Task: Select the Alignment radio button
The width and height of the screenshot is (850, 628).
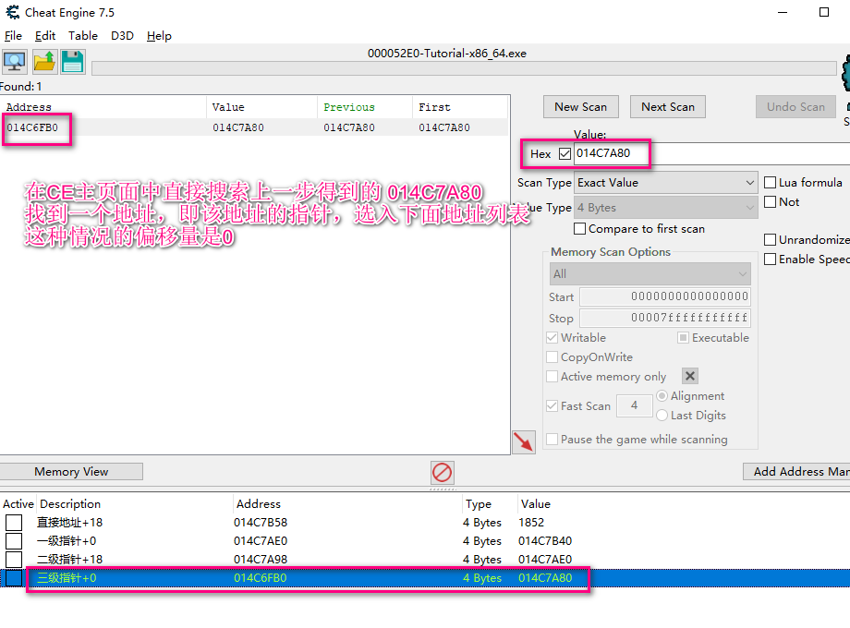Action: tap(662, 396)
